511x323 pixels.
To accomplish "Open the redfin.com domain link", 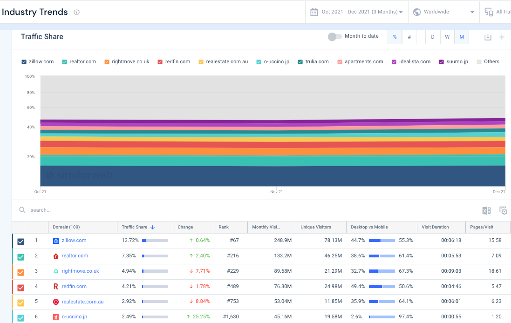I will [75, 286].
